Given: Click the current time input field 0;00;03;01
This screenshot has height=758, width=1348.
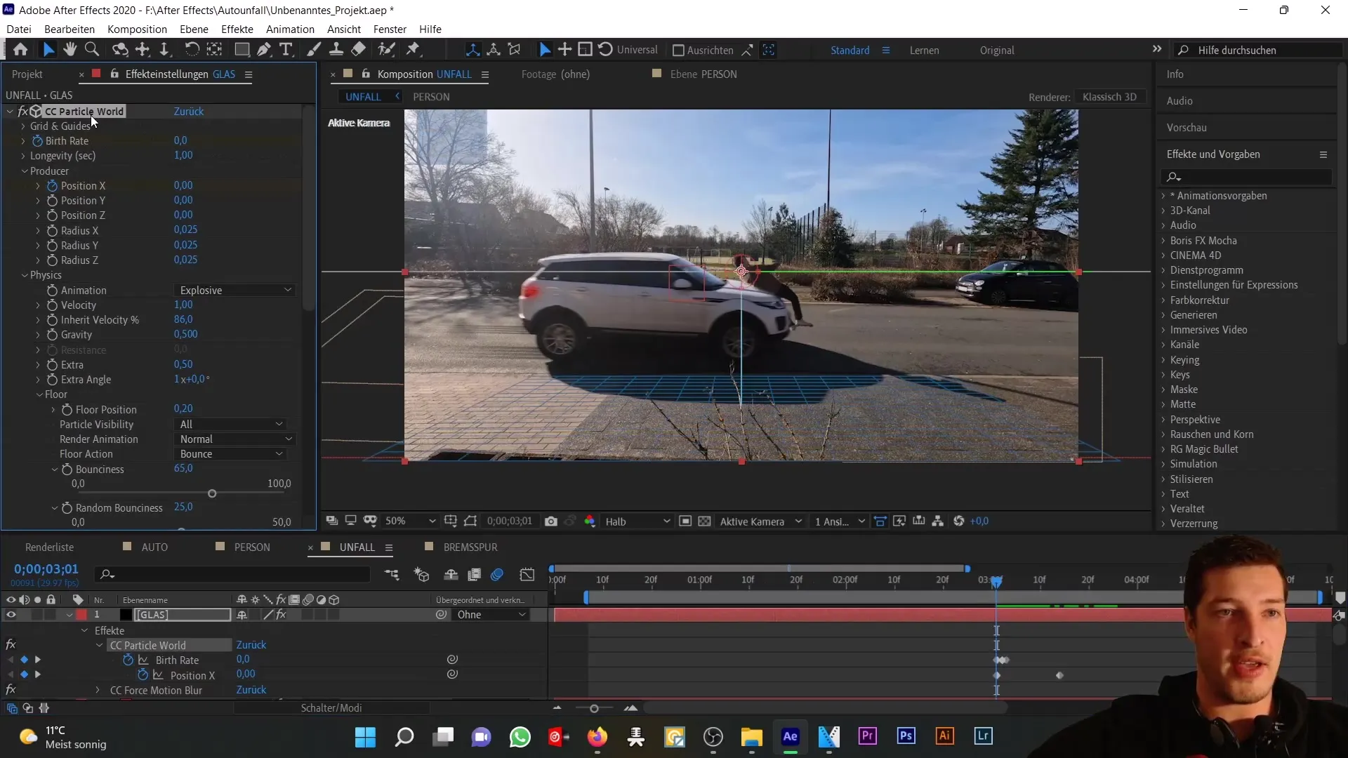Looking at the screenshot, I should 46,569.
